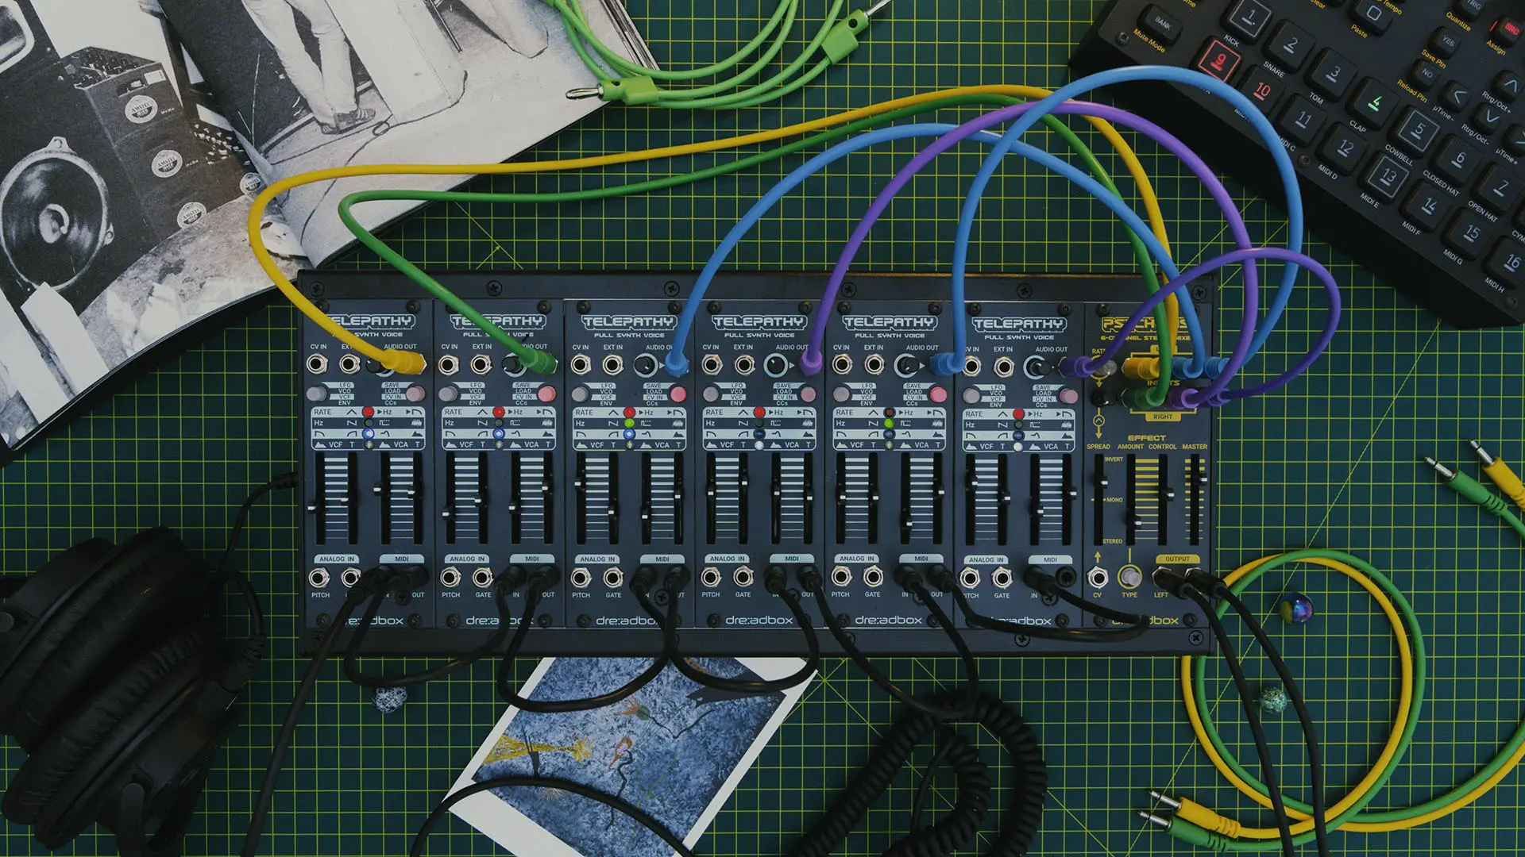Select TELEPATHY title on third module
Screen dimensions: 1525x857
[628, 322]
